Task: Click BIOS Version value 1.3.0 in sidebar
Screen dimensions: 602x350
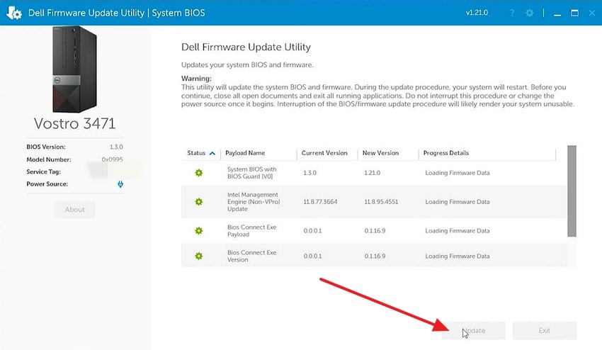Action: click(x=116, y=147)
